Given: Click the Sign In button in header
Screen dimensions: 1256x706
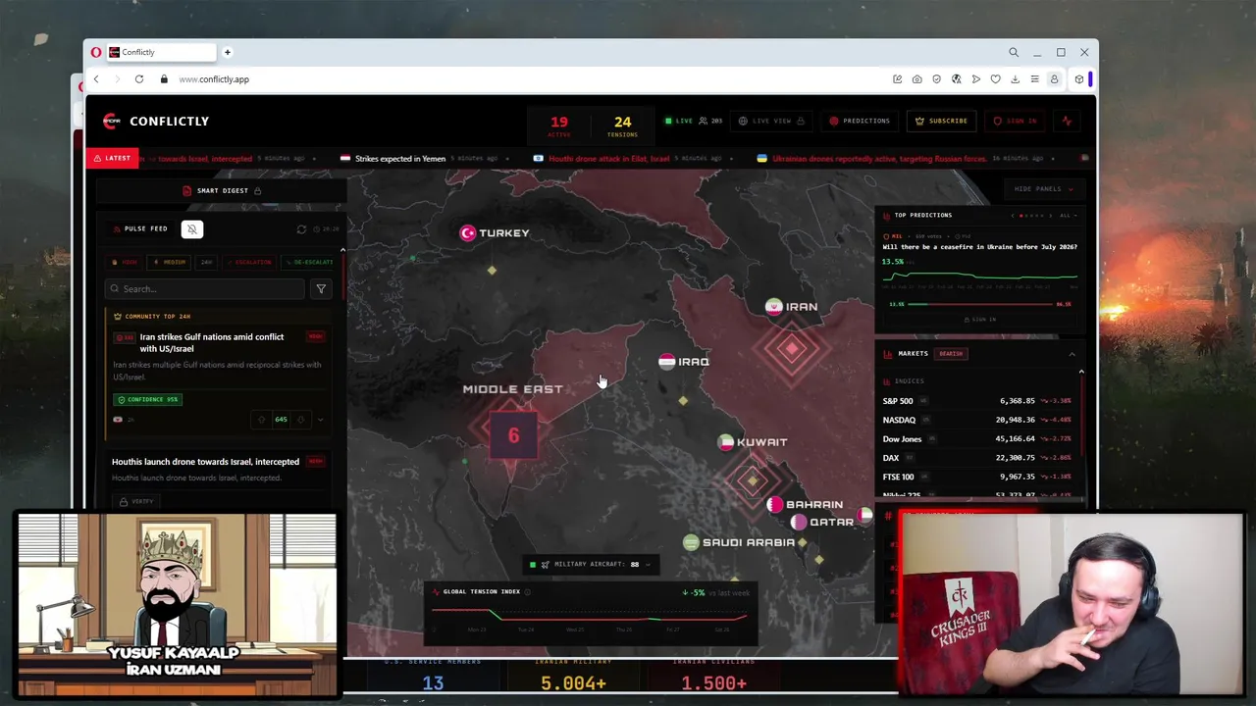Looking at the screenshot, I should coord(1015,121).
